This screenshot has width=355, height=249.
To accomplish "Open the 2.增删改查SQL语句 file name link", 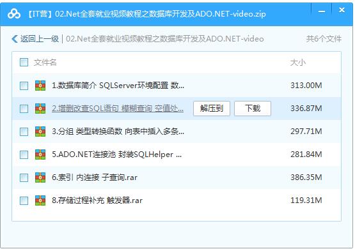I will coord(118,109).
